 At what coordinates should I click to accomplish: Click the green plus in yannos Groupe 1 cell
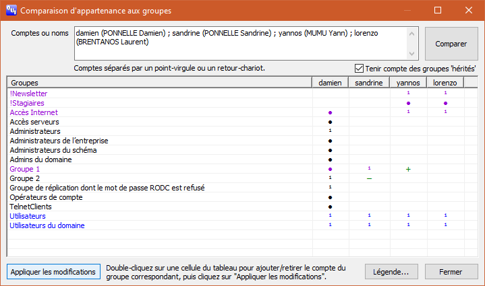click(408, 170)
